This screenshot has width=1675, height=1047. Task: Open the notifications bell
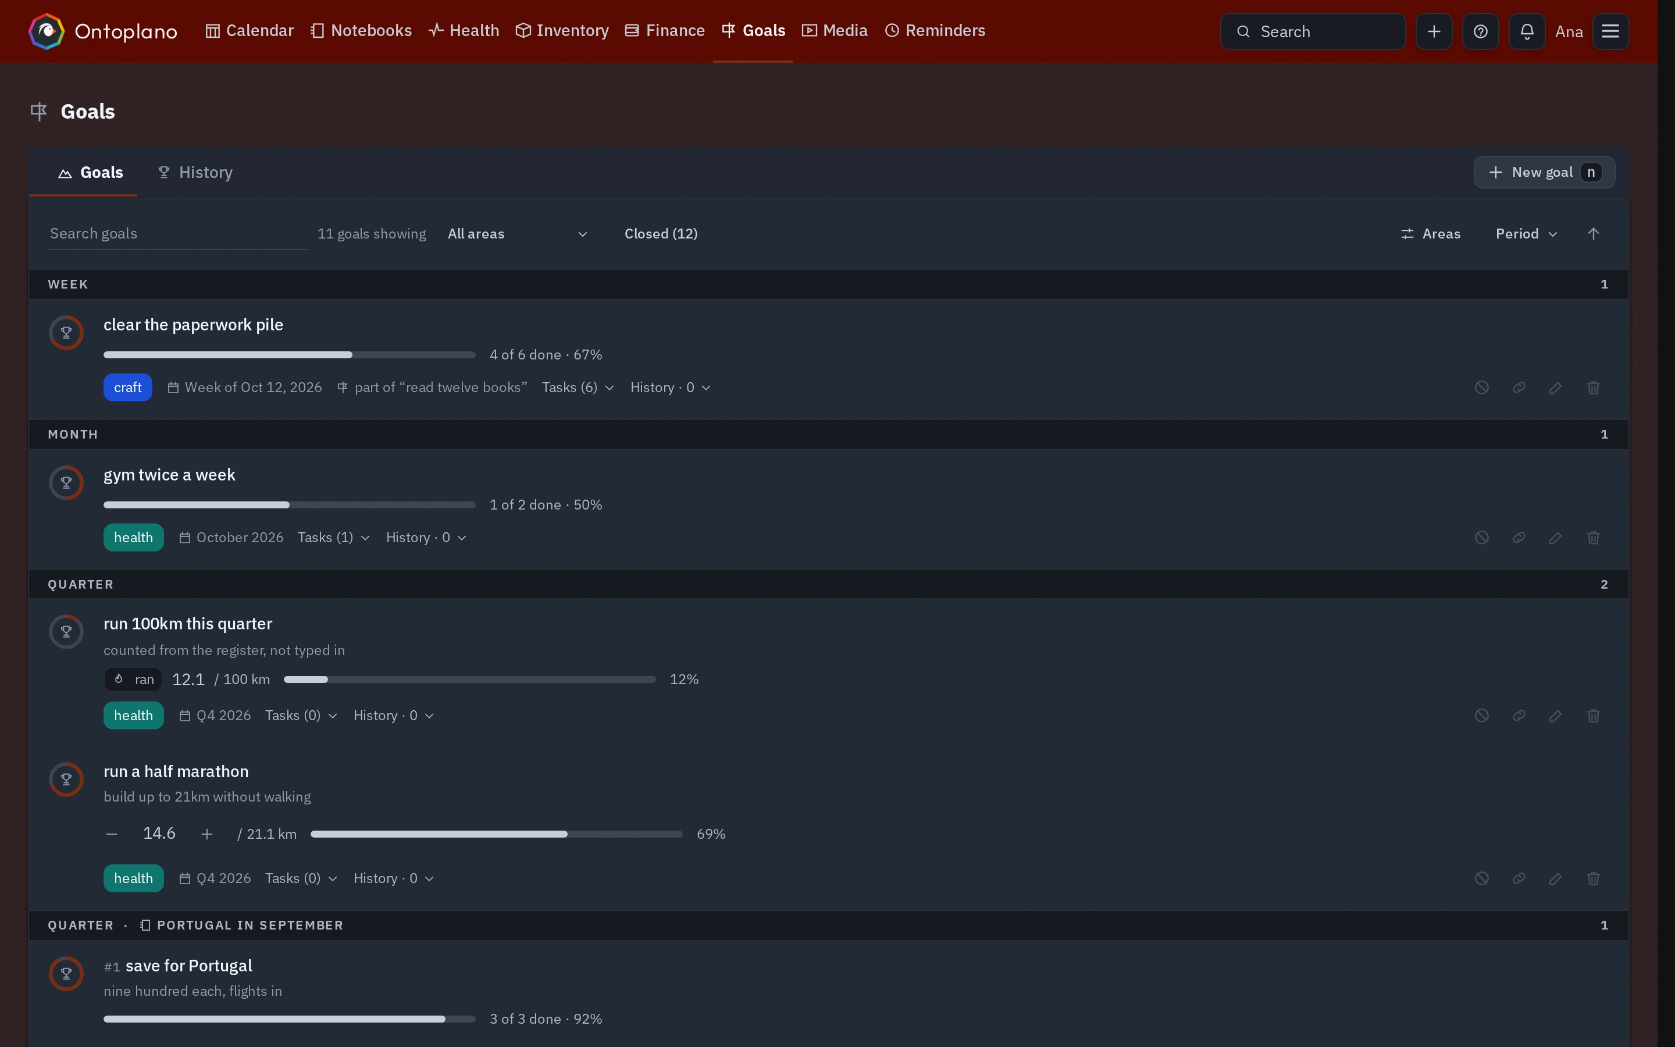point(1526,31)
